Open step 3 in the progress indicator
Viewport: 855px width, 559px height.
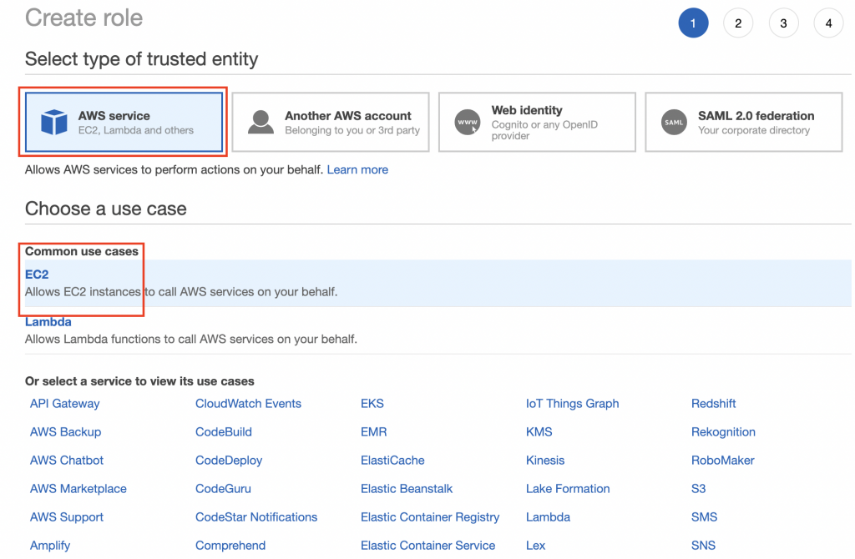pyautogui.click(x=783, y=23)
